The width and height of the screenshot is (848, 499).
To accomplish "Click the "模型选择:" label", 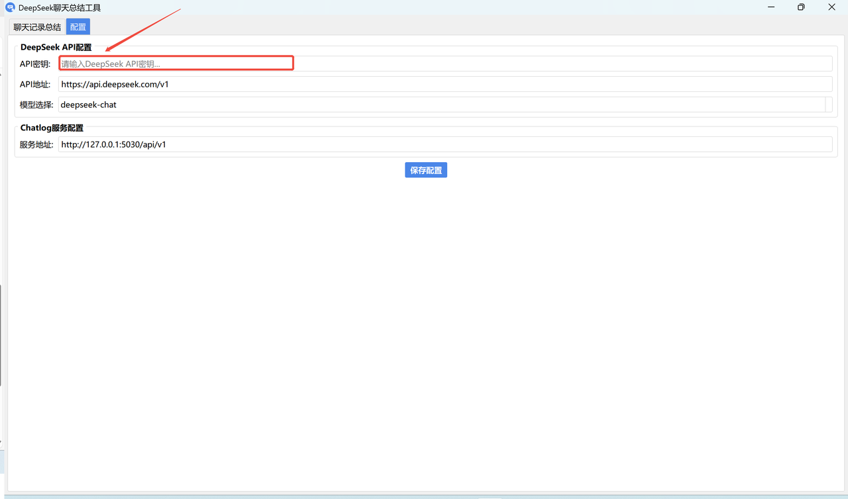I will [x=36, y=105].
